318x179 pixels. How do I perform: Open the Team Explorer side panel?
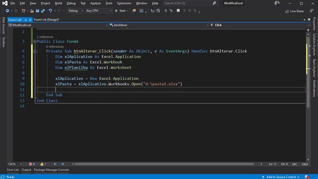tap(314, 68)
